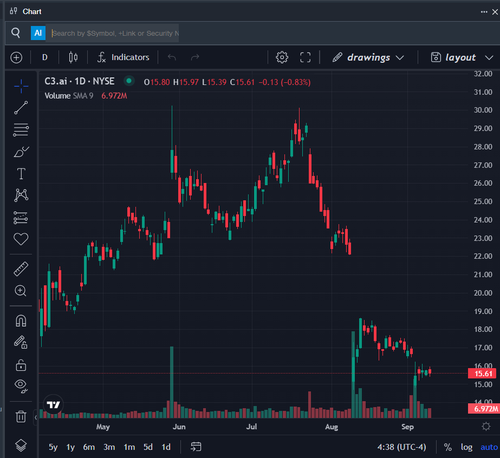Expand the drawings dropdown
This screenshot has height=458, width=500.
coord(369,57)
